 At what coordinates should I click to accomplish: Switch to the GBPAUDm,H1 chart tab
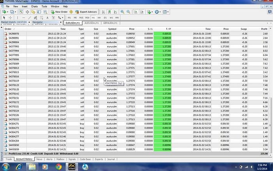110,23
